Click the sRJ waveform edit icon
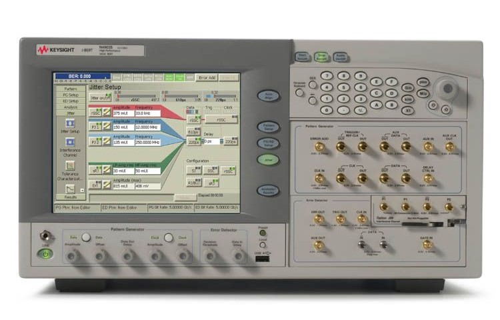Viewport: 500px width, 320px height. (106, 171)
